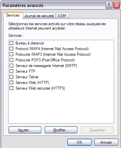The height and width of the screenshot is (148, 121).
Task: Cancel with the Annuler button
Action: 106,142
